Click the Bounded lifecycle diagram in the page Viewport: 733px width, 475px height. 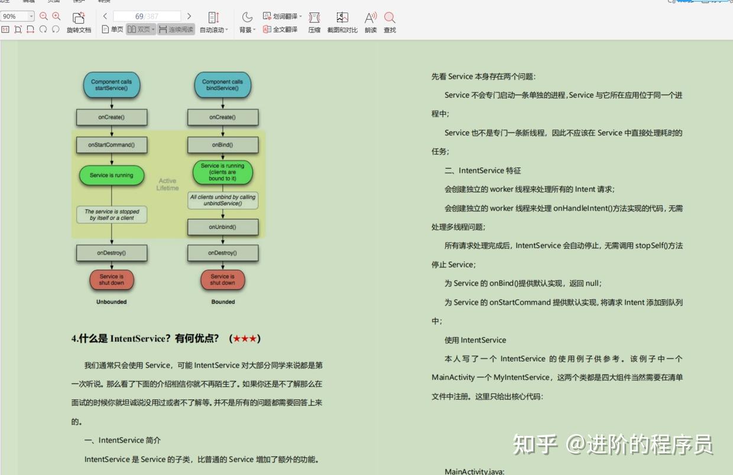point(223,188)
